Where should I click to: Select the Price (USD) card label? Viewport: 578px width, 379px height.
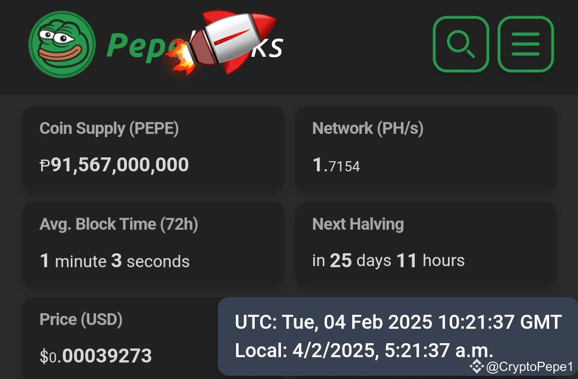point(81,320)
